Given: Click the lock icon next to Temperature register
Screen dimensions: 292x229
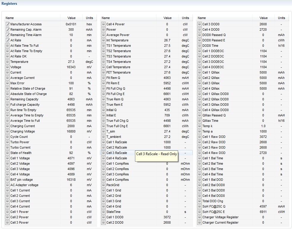Looking at the screenshot, I should [7, 62].
